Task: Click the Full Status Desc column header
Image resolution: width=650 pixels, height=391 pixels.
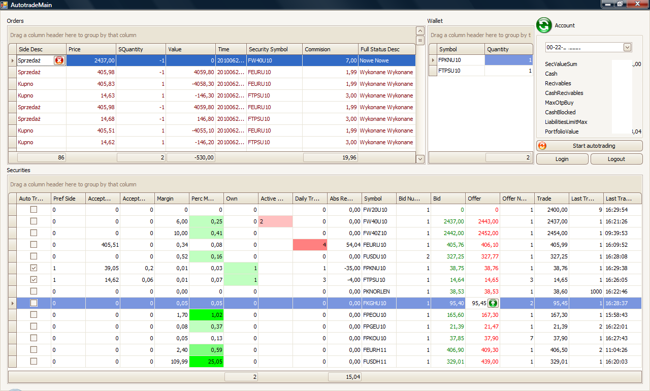Action: coord(386,49)
